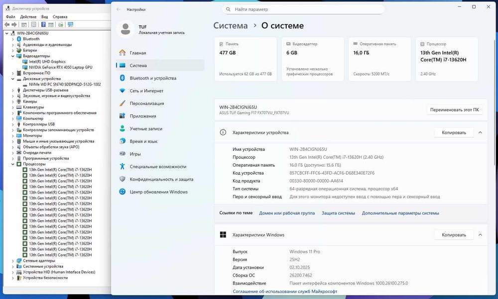Image resolution: width=498 pixels, height=299 pixels.
Task: Expand the Аудиовходы и аудиовыходы node chevron
Action: (x=13, y=44)
